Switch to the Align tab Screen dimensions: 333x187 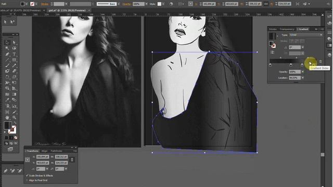pyautogui.click(x=44, y=151)
